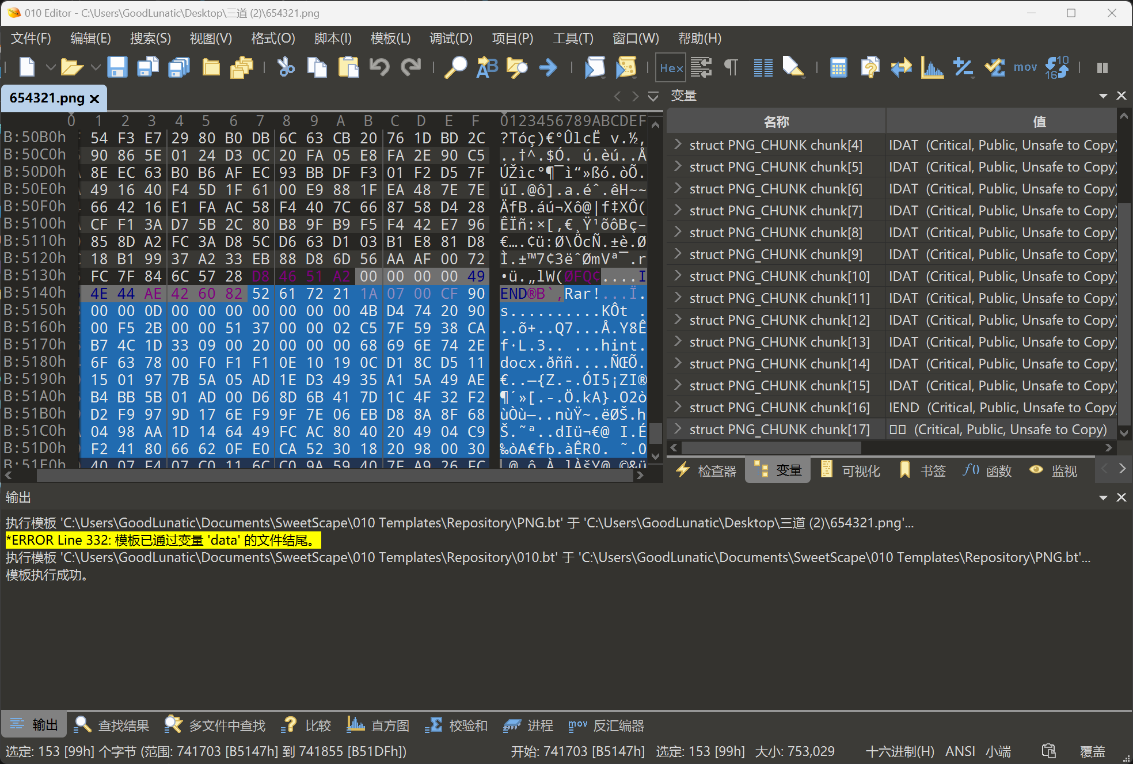The height and width of the screenshot is (764, 1133).
Task: Open the 工具(T) menu
Action: pos(573,39)
